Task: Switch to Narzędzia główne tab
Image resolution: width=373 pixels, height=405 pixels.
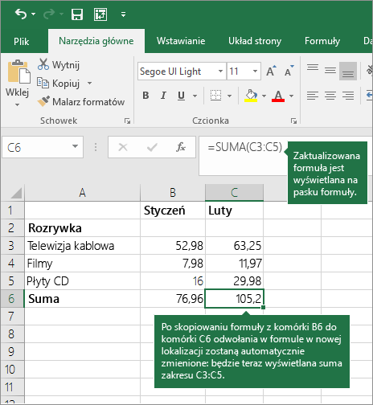Action: click(x=96, y=41)
